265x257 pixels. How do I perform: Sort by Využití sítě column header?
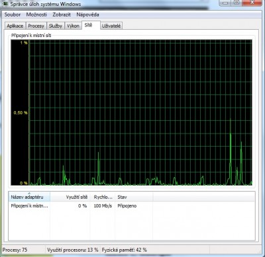[70, 197]
